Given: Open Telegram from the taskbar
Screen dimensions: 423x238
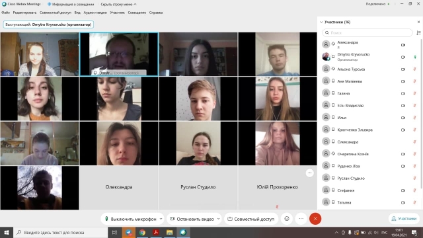Looking at the screenshot, I should pyautogui.click(x=128, y=232).
